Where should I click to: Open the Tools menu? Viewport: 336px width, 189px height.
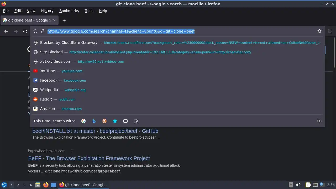point(89,11)
